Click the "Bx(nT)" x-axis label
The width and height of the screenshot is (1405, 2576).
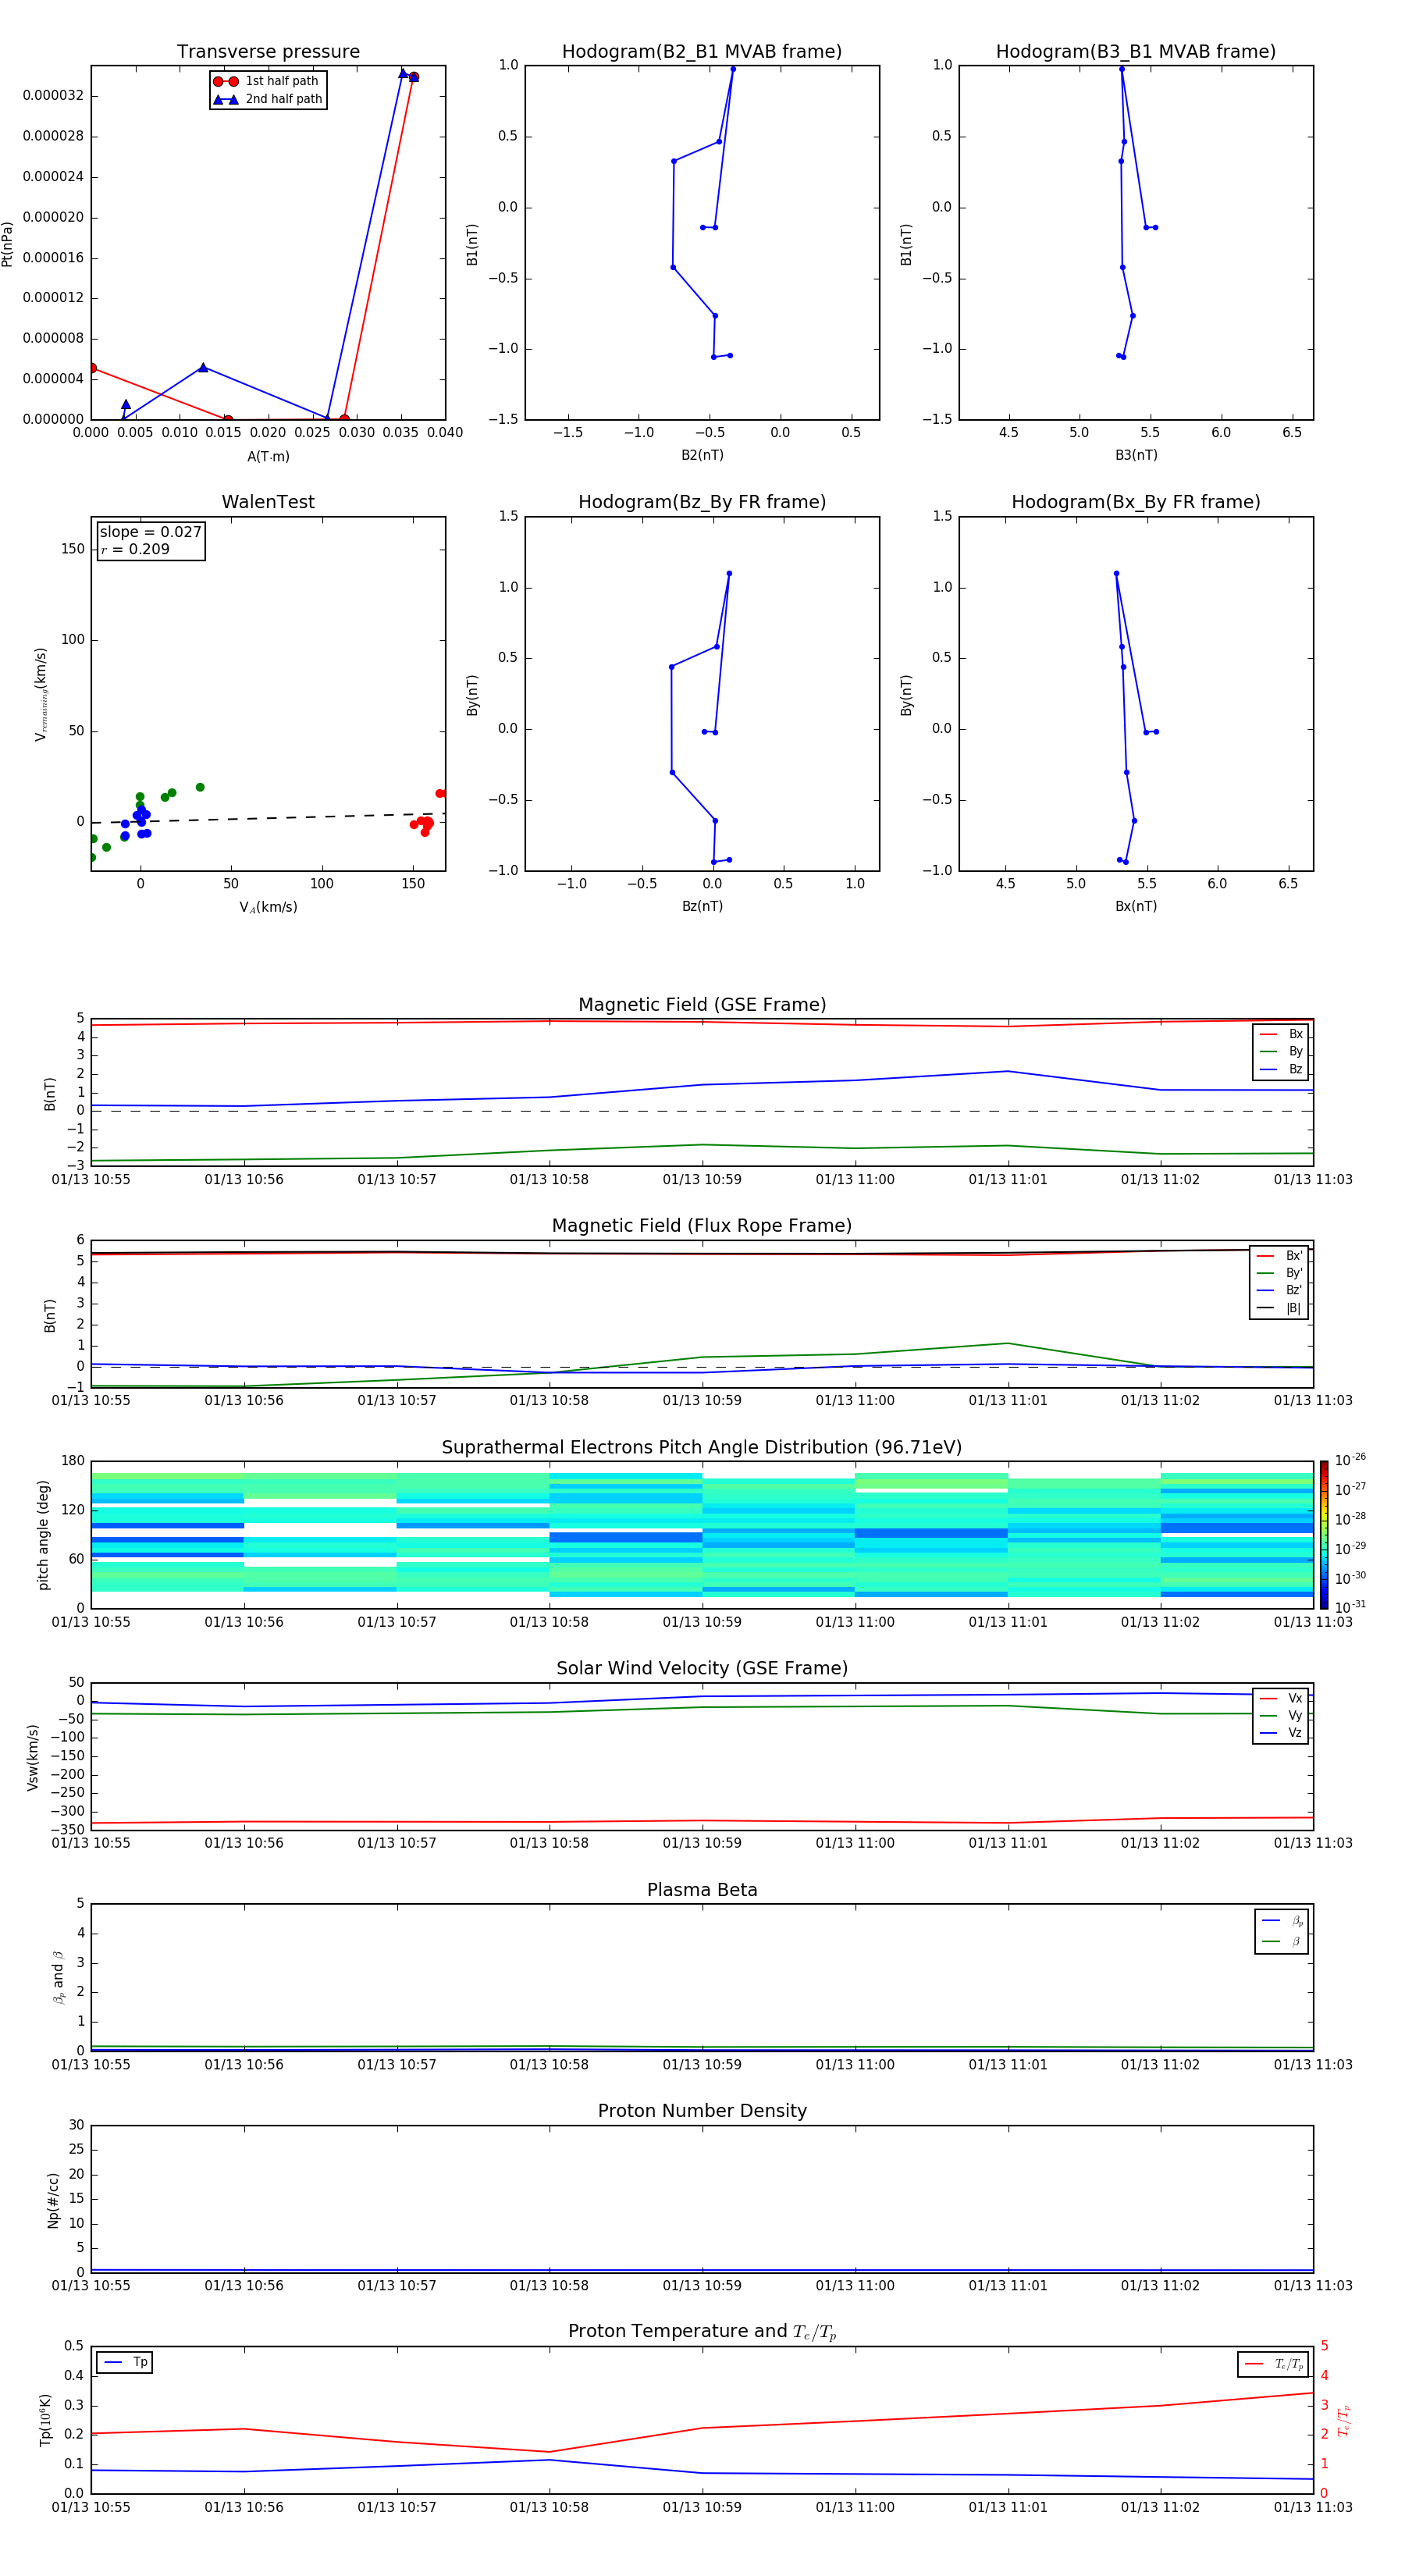(1136, 906)
